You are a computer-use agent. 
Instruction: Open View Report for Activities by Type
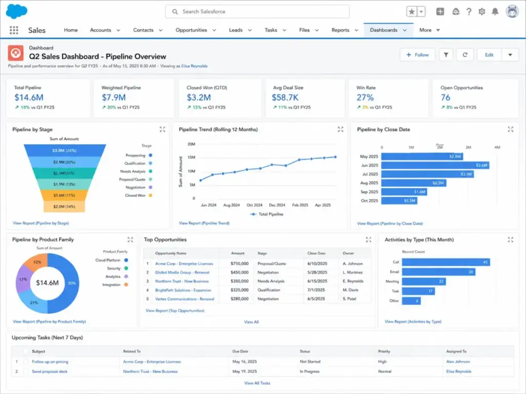point(413,322)
